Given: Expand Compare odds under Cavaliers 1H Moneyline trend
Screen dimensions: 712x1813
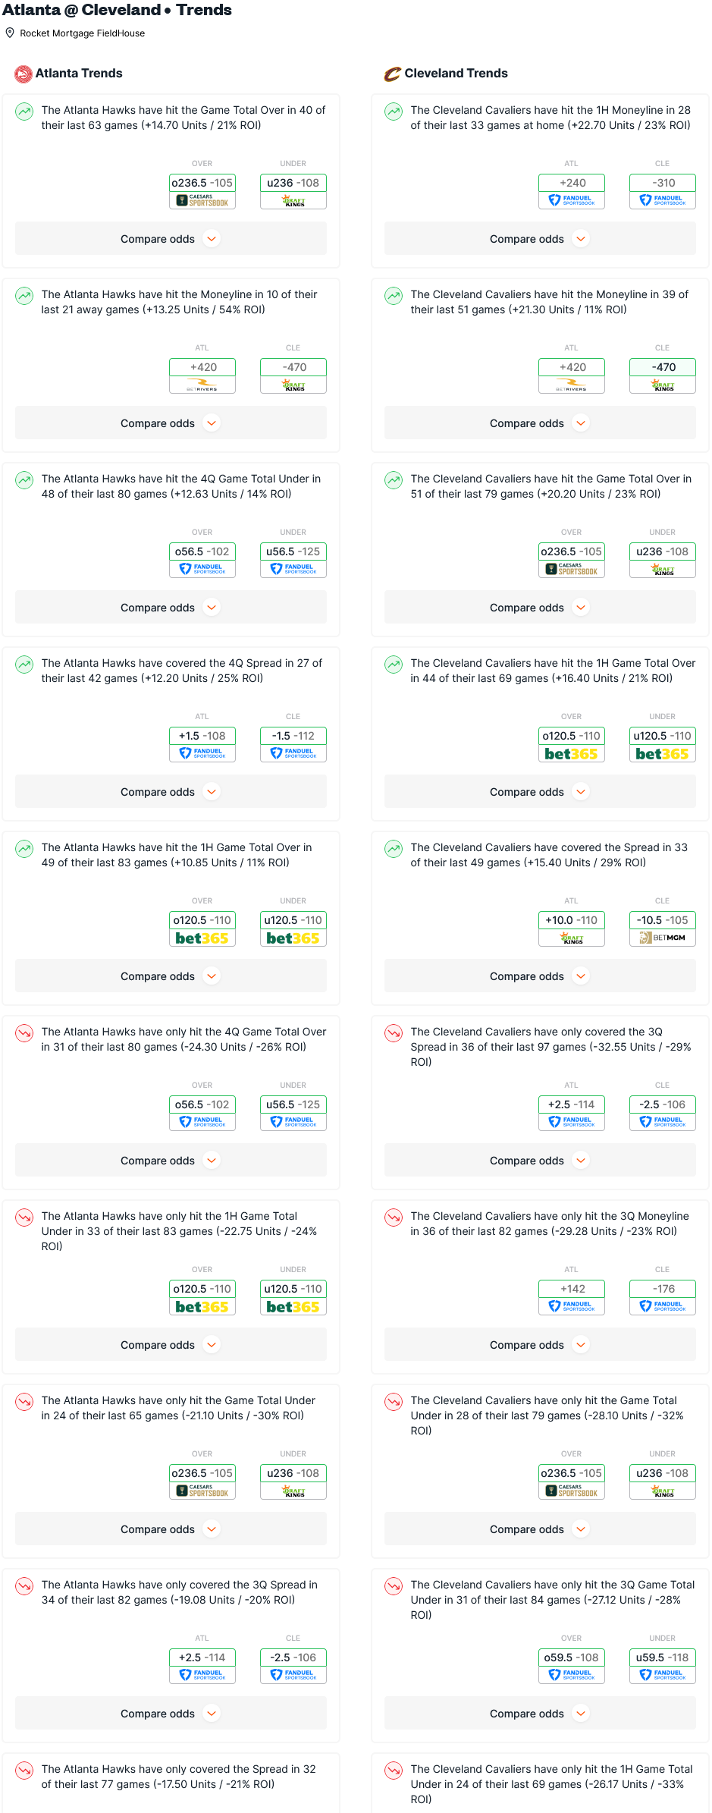Looking at the screenshot, I should [x=540, y=239].
